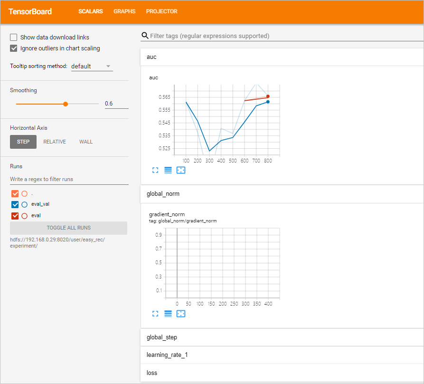
Task: Expand the learning_rate_1 section
Action: point(282,355)
